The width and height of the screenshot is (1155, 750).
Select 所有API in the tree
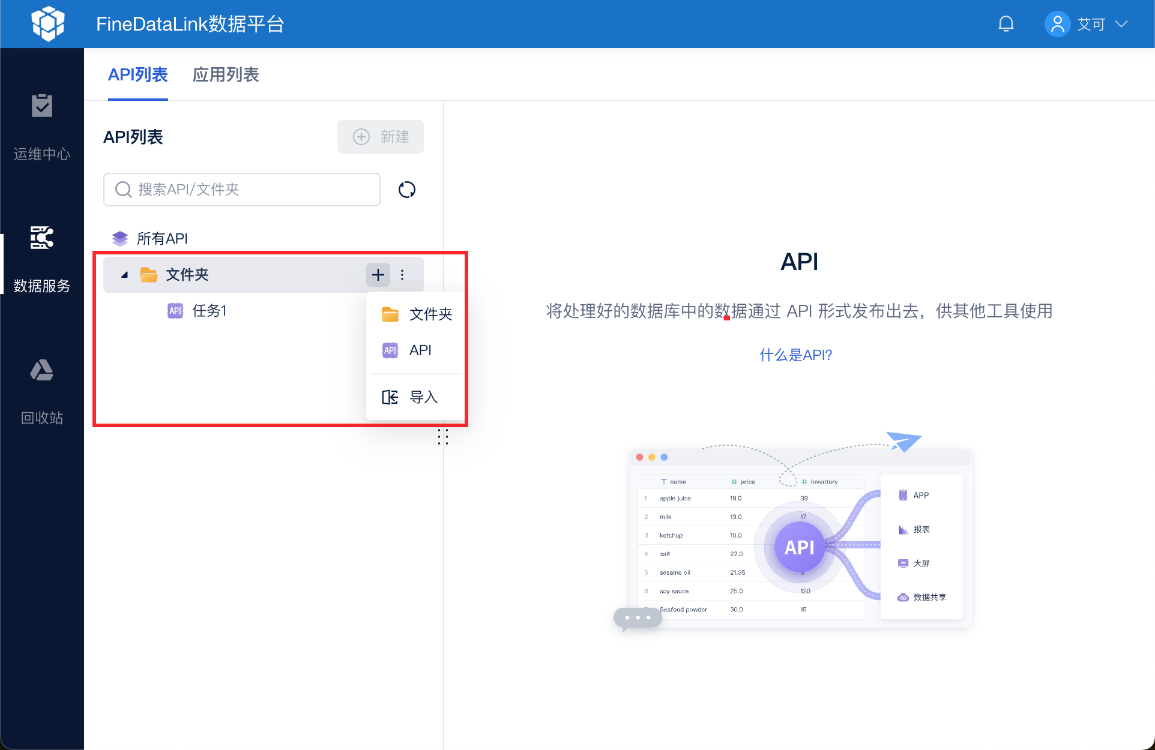coord(161,239)
